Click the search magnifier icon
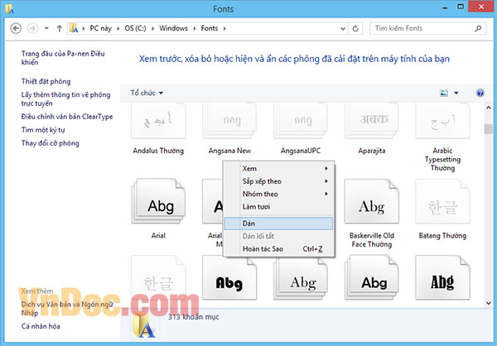Viewport: 497px width, 346px height. pyautogui.click(x=478, y=28)
